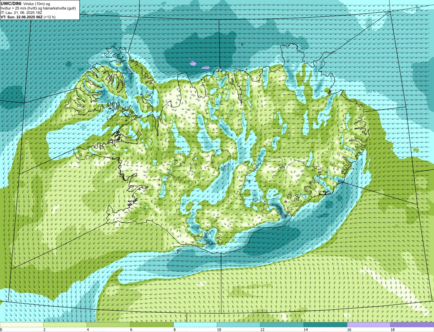434x332 pixels.
Task: Click the 'VT: Sun. 22.06.2025 06Z' line
Action: (x=21, y=17)
